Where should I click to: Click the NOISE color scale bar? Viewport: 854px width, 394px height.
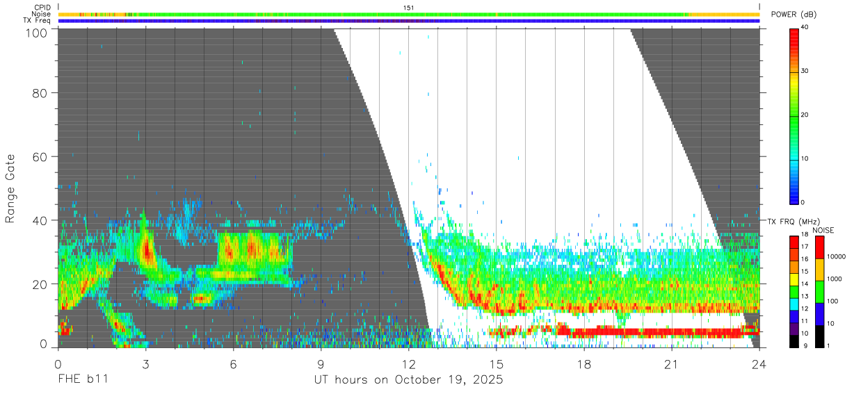819,292
